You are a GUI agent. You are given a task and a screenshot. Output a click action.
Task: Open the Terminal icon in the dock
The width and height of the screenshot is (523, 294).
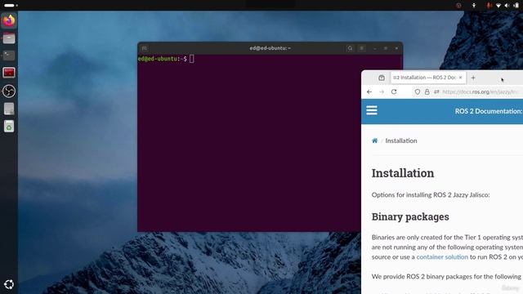point(9,56)
